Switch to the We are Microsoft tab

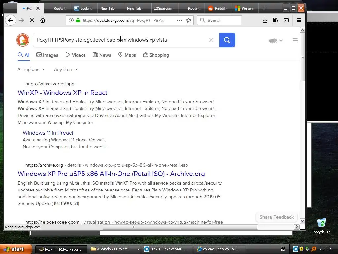tap(245, 8)
